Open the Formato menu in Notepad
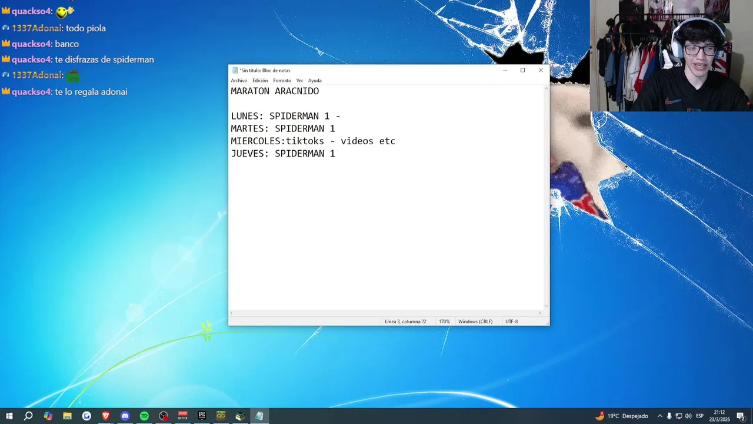Image resolution: width=753 pixels, height=424 pixels. (282, 81)
